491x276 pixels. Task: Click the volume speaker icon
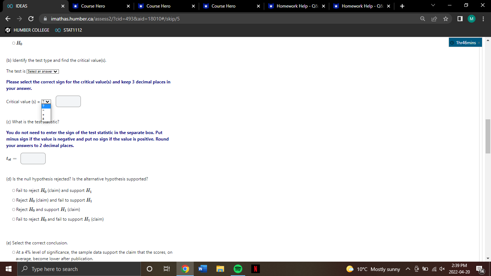[x=442, y=269]
